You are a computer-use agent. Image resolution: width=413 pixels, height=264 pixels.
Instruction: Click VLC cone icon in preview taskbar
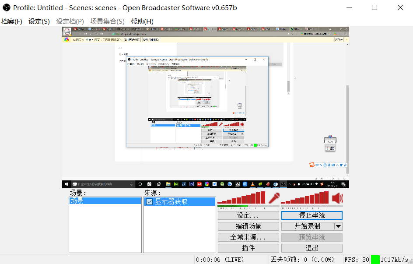[x=252, y=184]
